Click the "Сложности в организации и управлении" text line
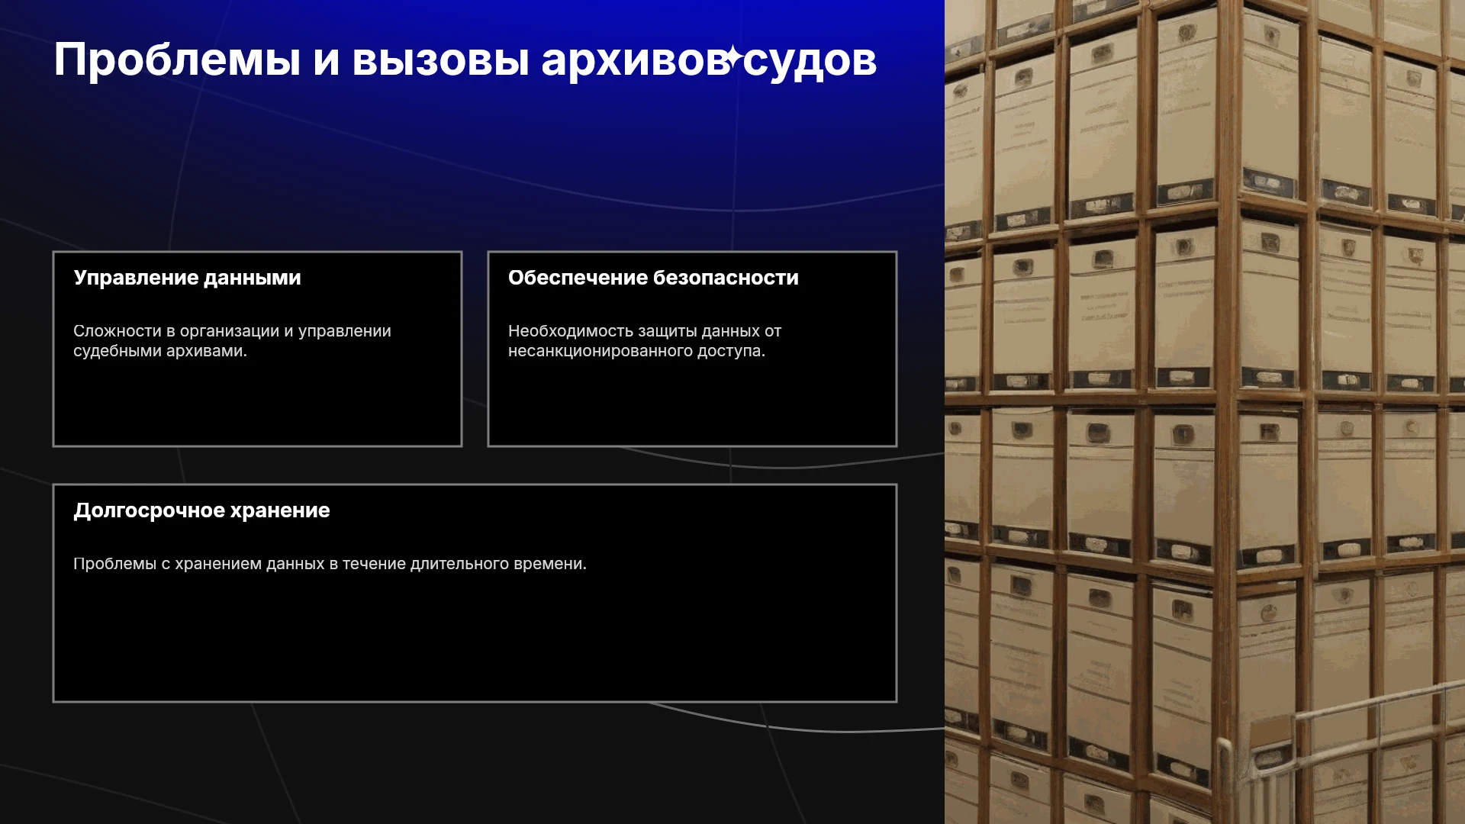1465x824 pixels. [232, 331]
